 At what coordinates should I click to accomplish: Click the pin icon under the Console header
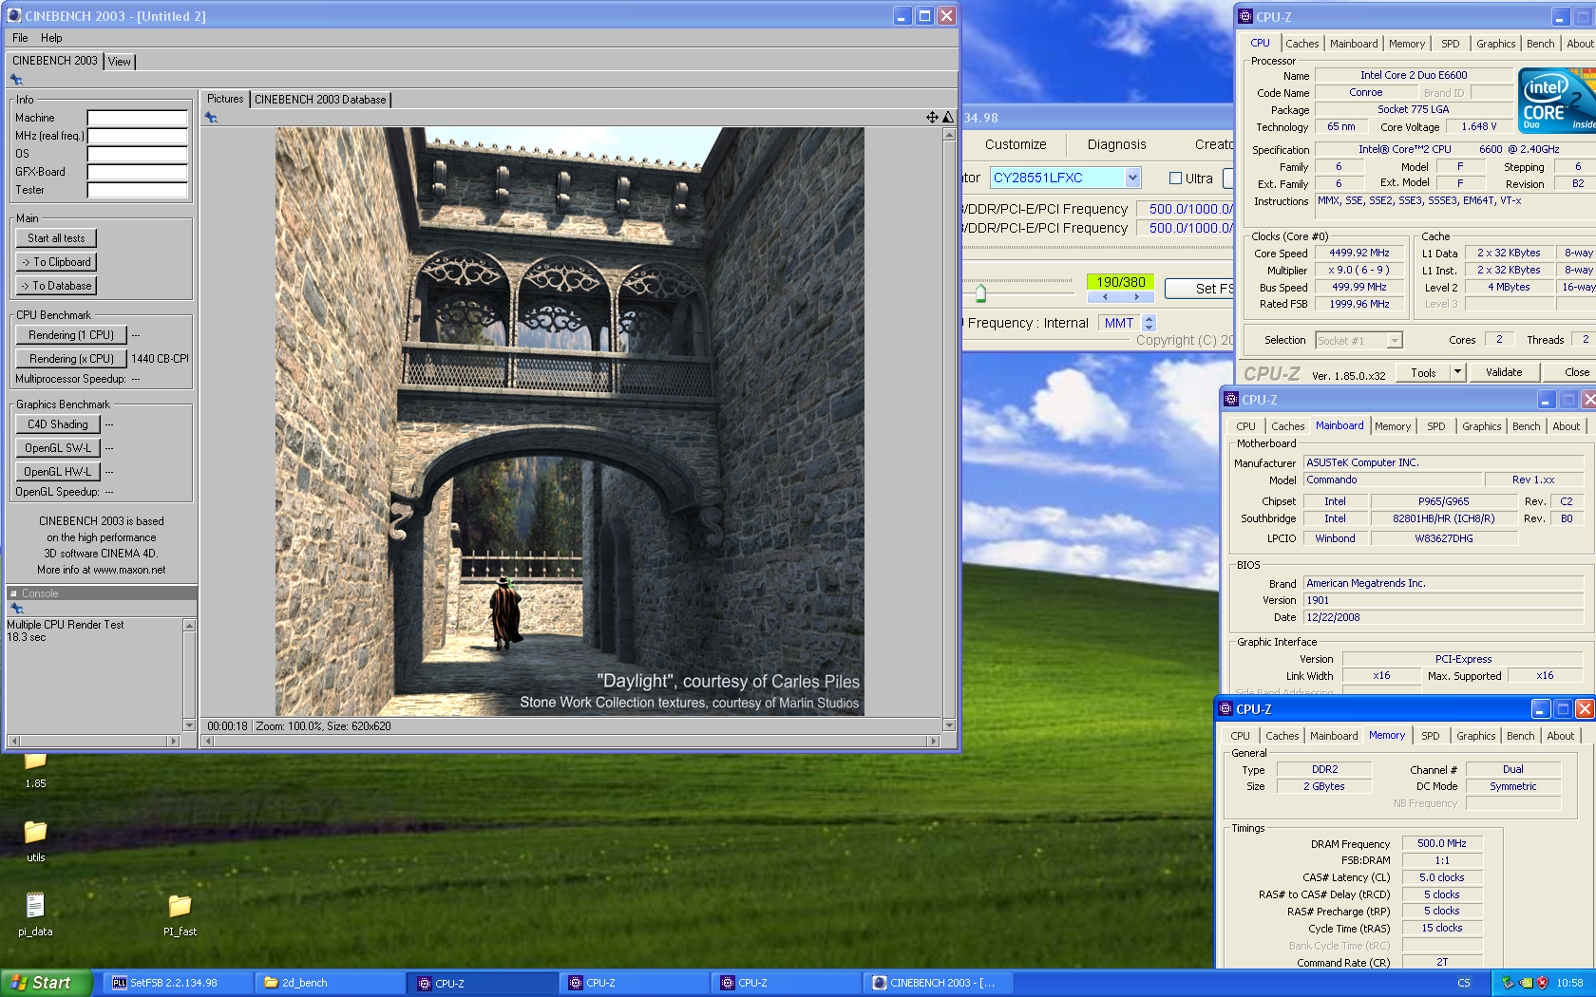click(x=16, y=608)
